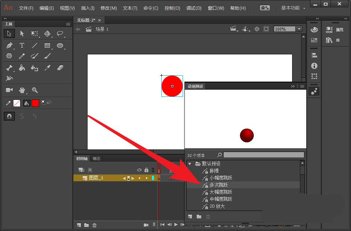
Task: Open the Edit Scene dropdown
Action: tap(234, 29)
